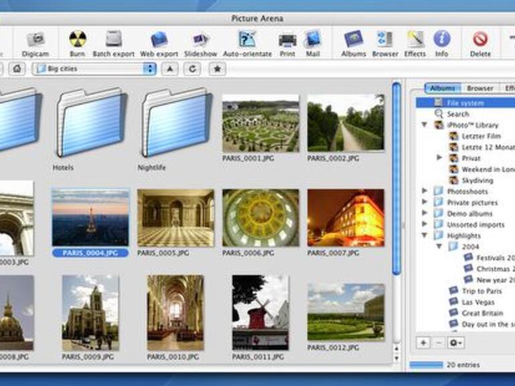Print using the Print toolbar icon
Viewport: 515px width, 386px height.
click(x=288, y=40)
